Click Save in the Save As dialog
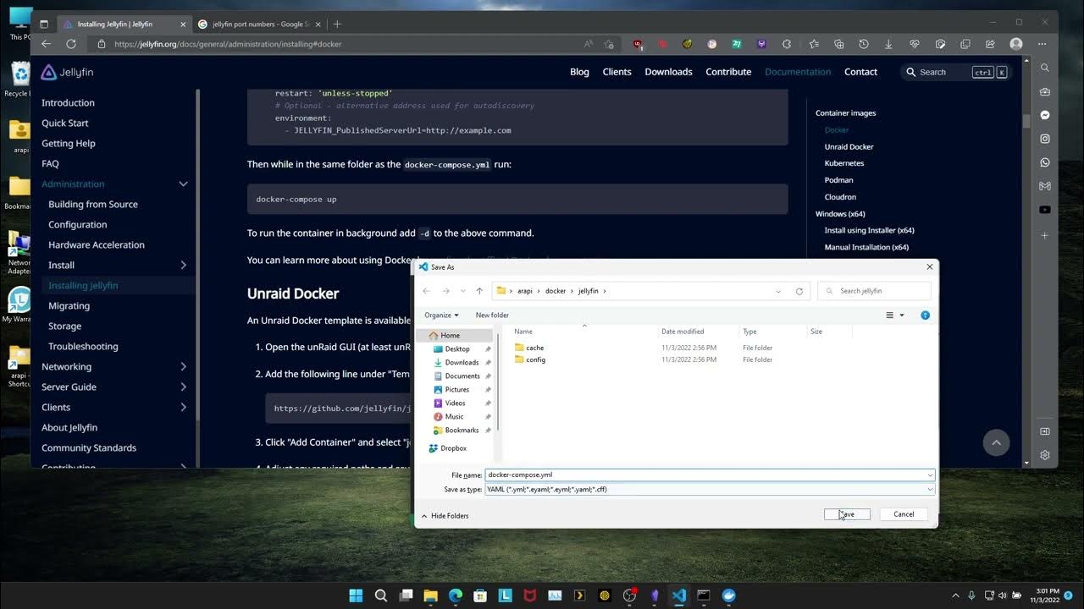 (847, 514)
